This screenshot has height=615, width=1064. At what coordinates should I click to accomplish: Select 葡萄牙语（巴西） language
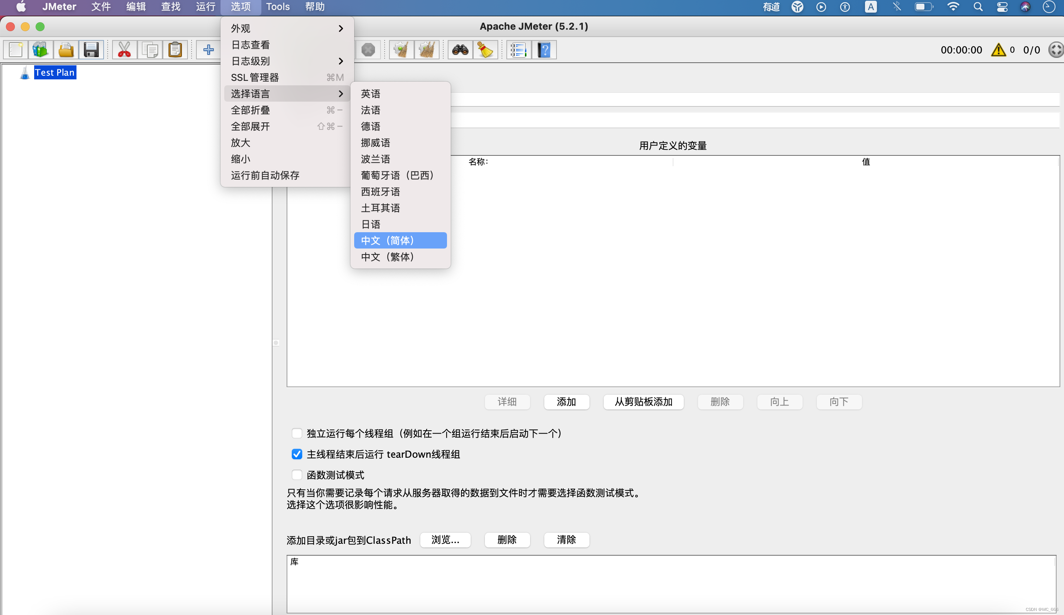[x=400, y=175]
